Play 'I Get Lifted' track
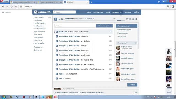The height and width of the screenshot is (99, 176). [x=57, y=37]
